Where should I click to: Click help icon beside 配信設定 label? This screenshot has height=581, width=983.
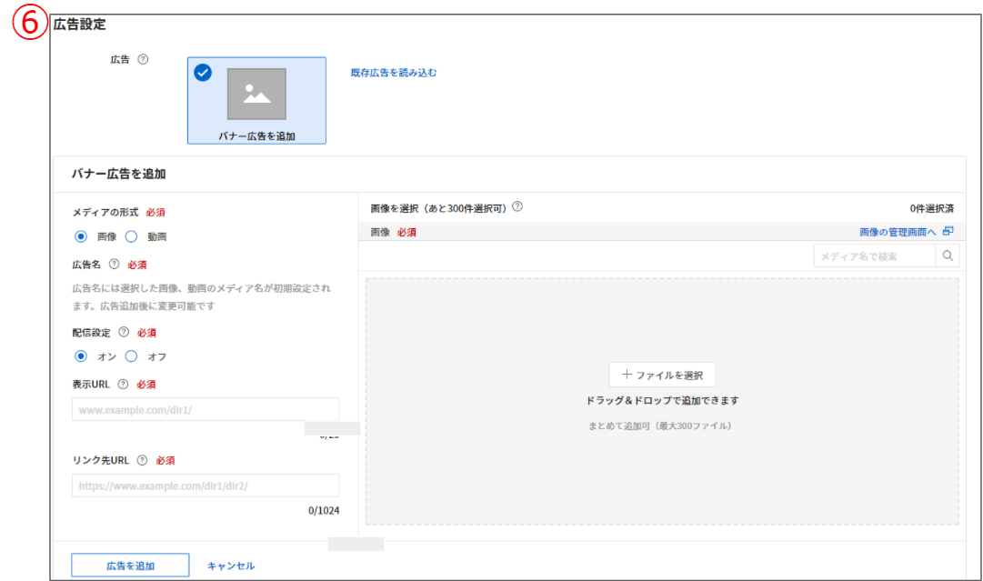click(x=124, y=332)
